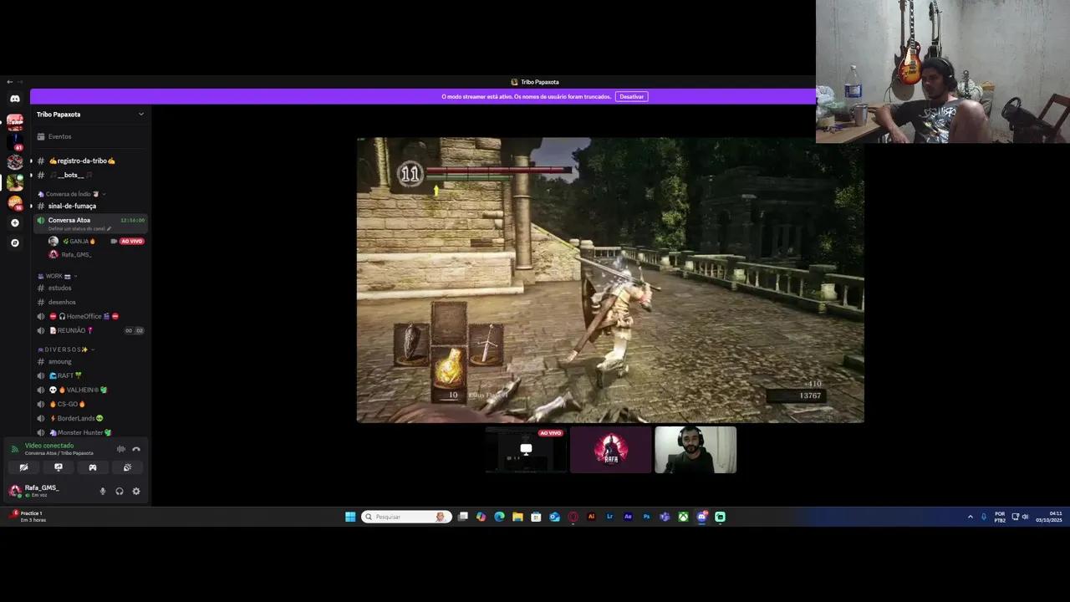Click the connection signal icon beside Vídeo conectado
Screen dimensions: 1070x602
14,449
